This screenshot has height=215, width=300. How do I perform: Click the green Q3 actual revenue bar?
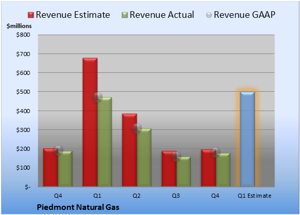point(184,172)
